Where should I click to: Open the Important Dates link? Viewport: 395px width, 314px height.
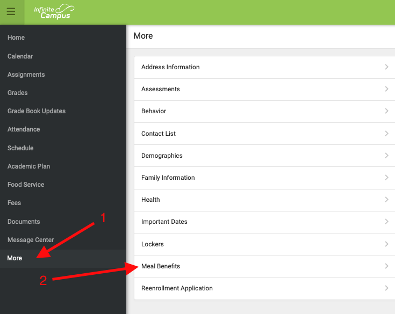(164, 222)
